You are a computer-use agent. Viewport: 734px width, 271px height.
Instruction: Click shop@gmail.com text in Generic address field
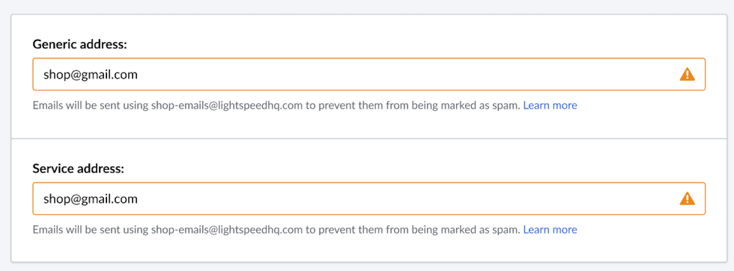pos(90,74)
